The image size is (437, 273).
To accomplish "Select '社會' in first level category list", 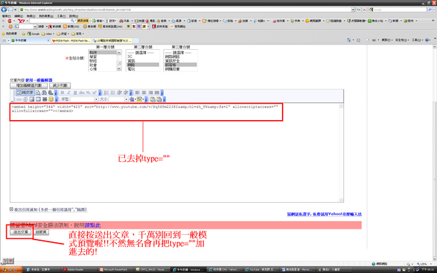I will (102, 65).
